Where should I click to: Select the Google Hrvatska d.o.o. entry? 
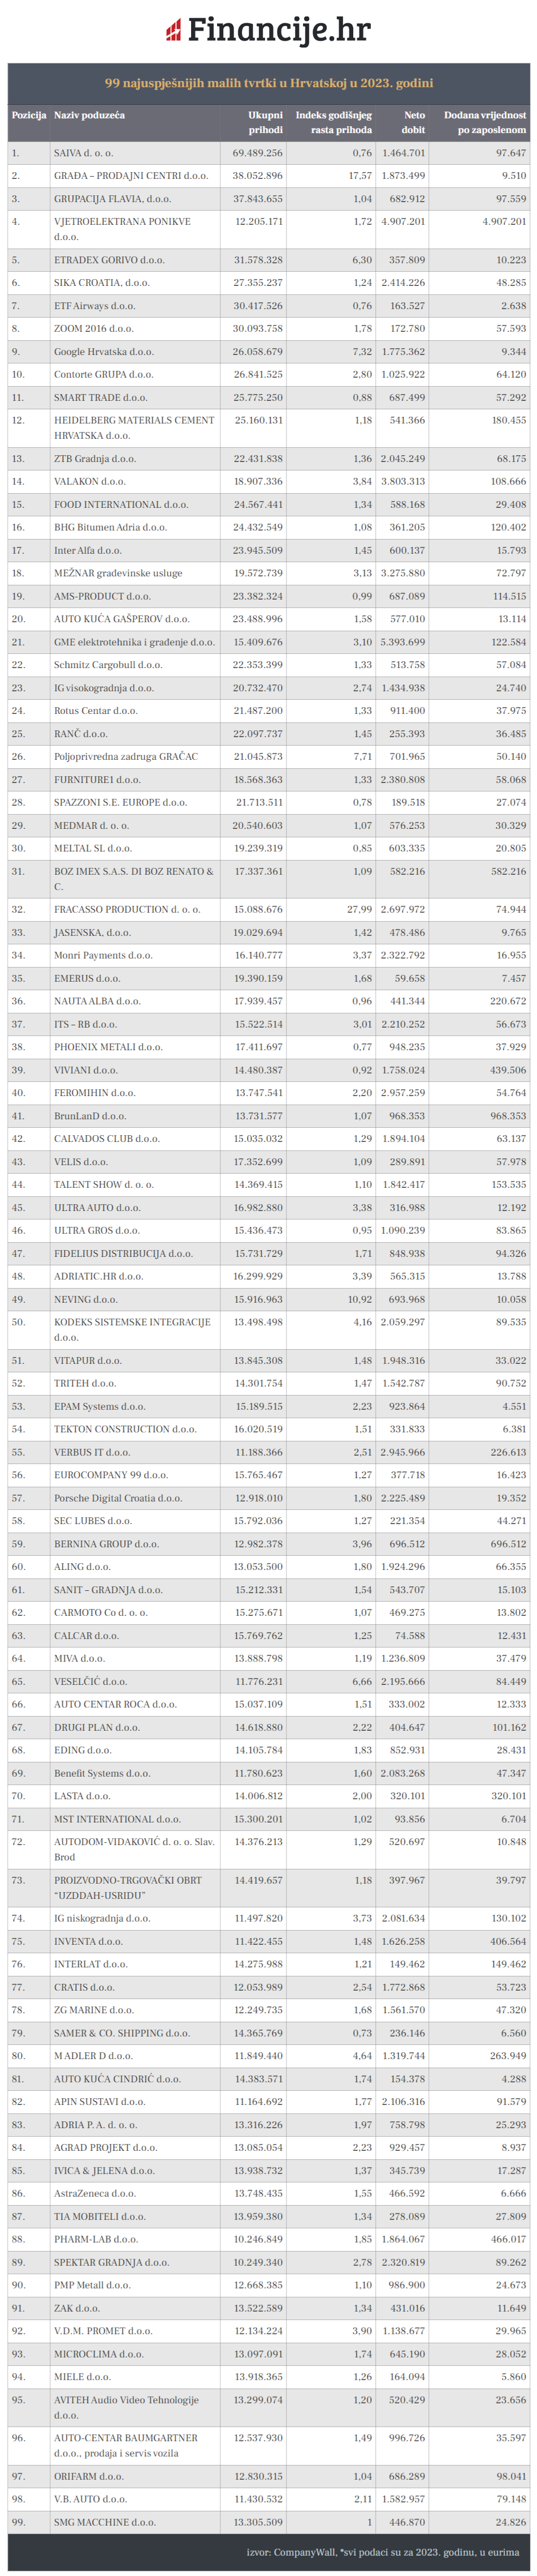coord(104,352)
